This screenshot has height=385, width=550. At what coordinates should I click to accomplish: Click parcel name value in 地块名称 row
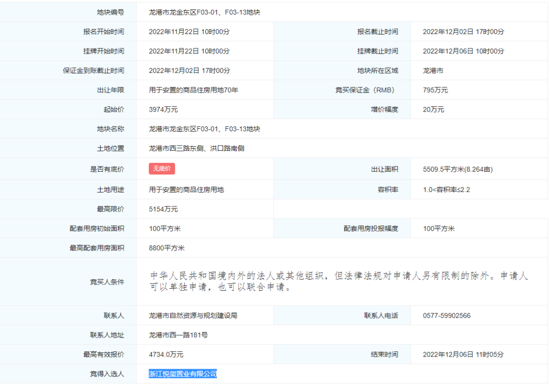tap(205, 129)
